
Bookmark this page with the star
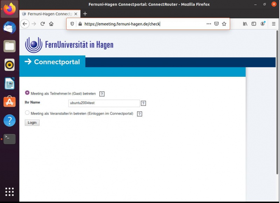pyautogui.click(x=224, y=24)
